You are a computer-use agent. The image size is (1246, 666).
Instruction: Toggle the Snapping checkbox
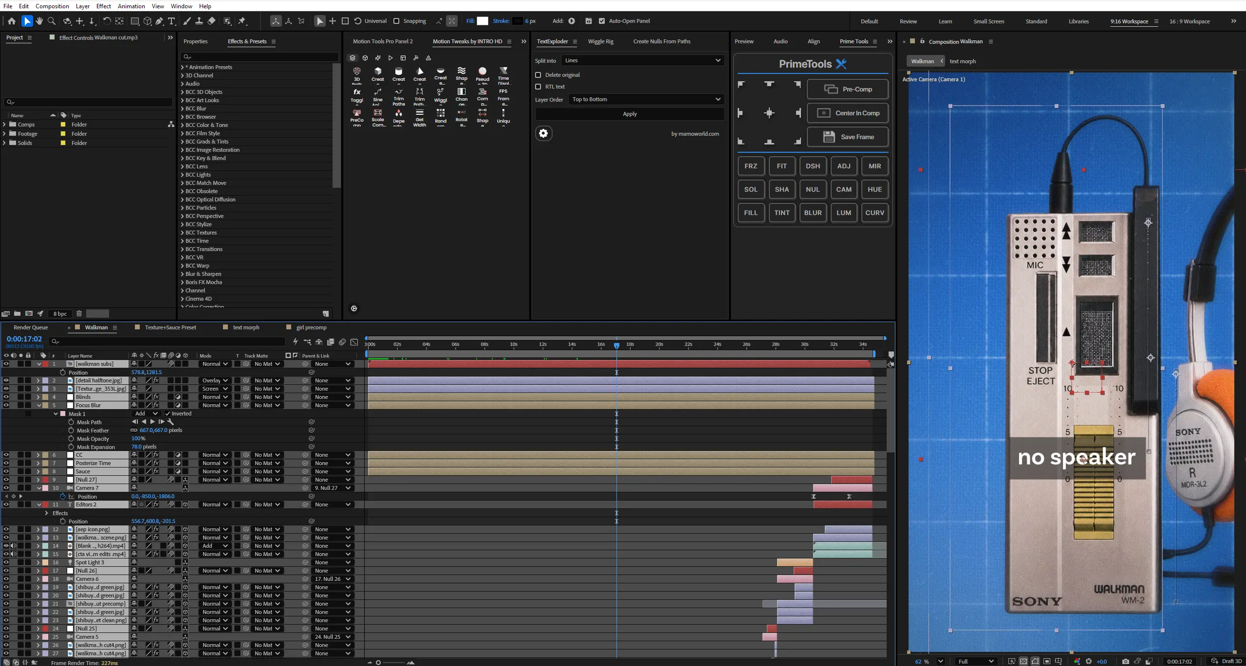(396, 21)
